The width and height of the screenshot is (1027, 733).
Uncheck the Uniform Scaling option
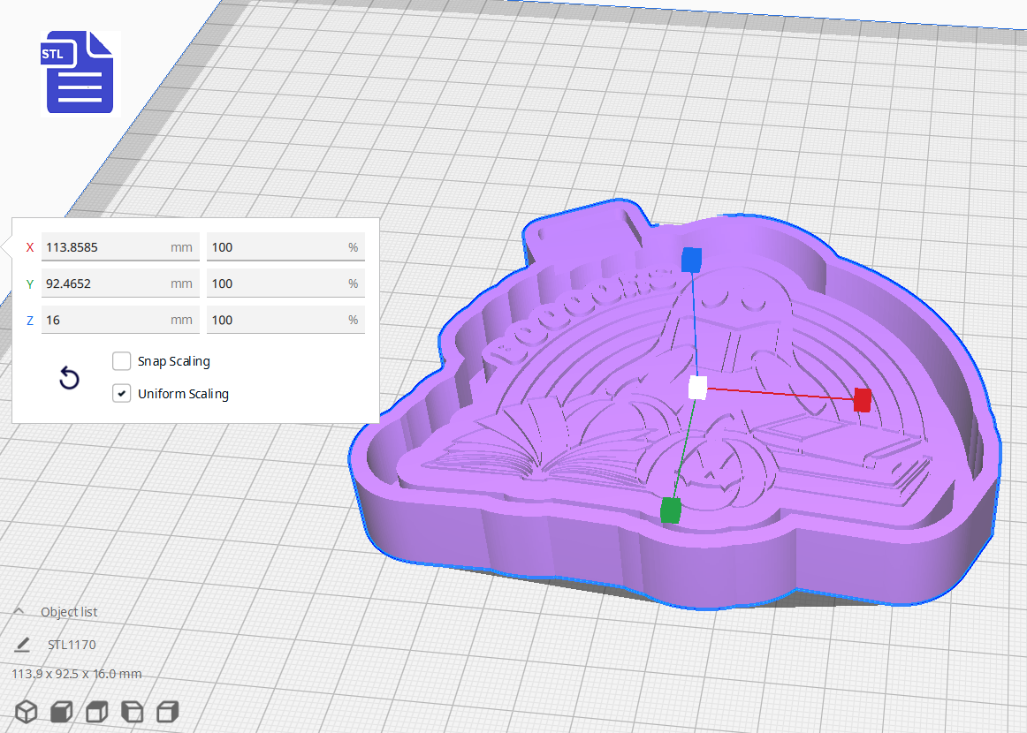(x=121, y=393)
